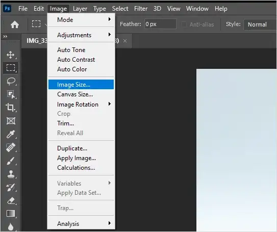The height and width of the screenshot is (232, 277).
Task: Close the open Image menu
Action: coord(58,9)
